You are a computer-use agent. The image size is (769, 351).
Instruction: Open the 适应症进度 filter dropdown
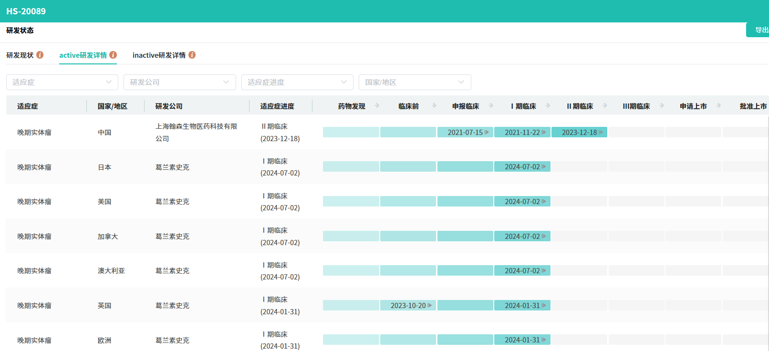[297, 82]
